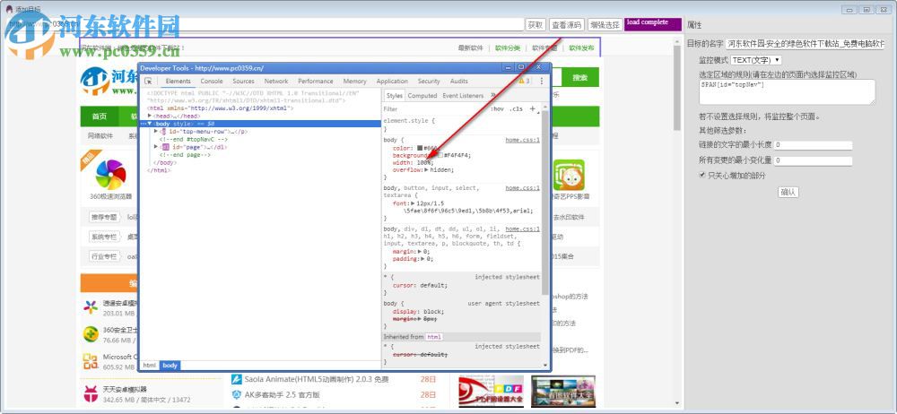Add a new style rule with plus icon

(x=532, y=108)
